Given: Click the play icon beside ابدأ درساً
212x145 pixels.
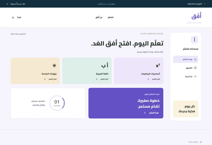Looking at the screenshot, I should pyautogui.click(x=195, y=76).
